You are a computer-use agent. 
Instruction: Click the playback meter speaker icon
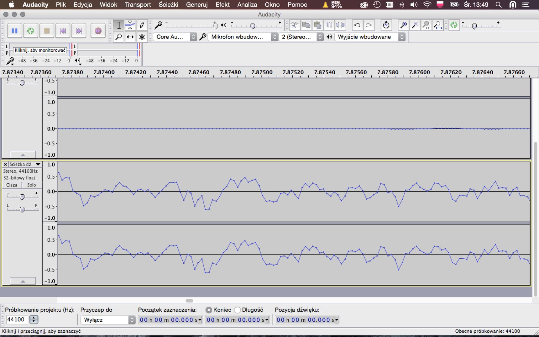coord(78,61)
